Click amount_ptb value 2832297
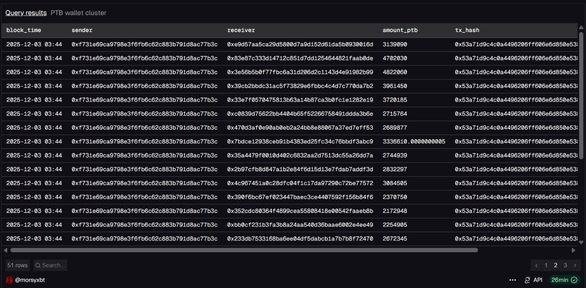Viewport: 586px width, 288px height. click(395, 169)
